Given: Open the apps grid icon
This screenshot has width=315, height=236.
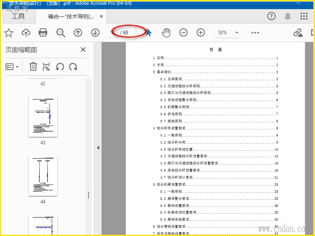Looking at the screenshot, I should [304, 16].
